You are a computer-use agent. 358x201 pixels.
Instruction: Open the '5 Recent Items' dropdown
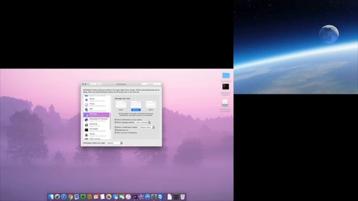tap(147, 127)
